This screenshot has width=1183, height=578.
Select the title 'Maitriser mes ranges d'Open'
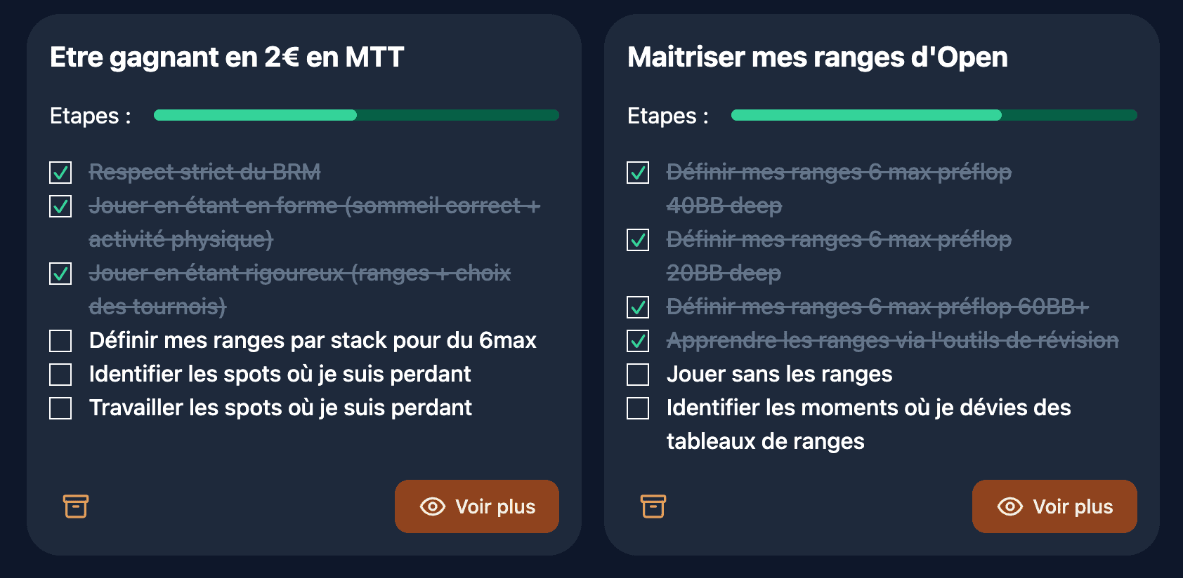point(817,58)
